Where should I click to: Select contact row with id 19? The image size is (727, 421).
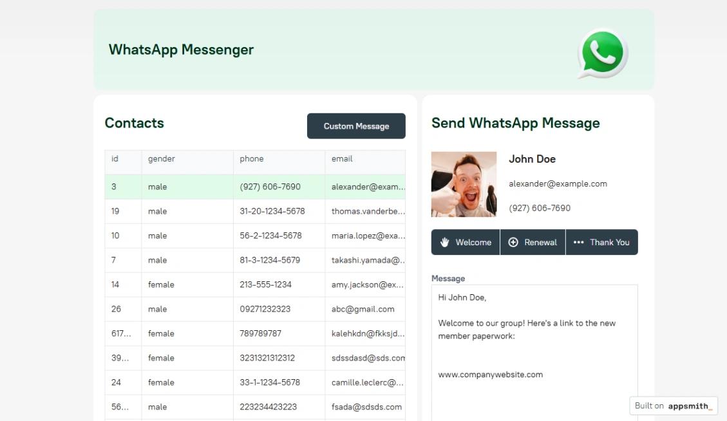coord(255,211)
